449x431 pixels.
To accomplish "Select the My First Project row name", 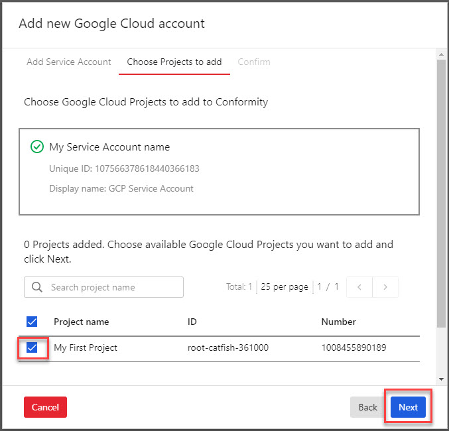I will pos(86,347).
